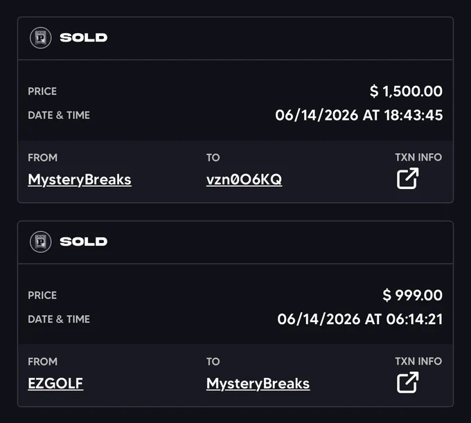Click the 06/14/2026 AT 06:14:21 timestamp
The width and height of the screenshot is (471, 423).
click(360, 319)
